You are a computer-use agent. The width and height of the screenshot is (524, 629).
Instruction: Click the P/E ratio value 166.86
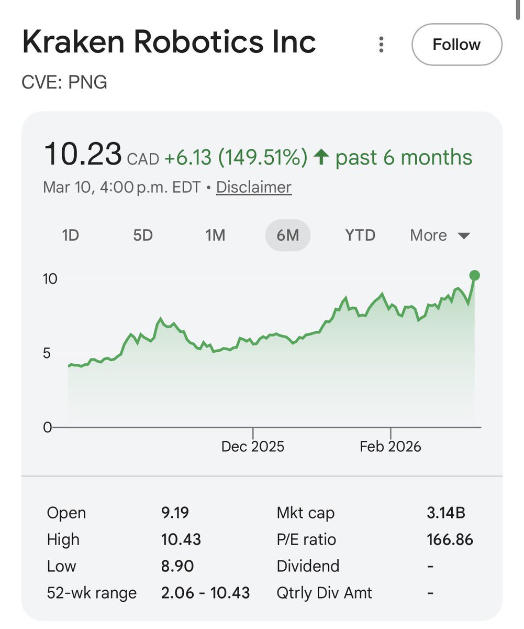pyautogui.click(x=450, y=539)
